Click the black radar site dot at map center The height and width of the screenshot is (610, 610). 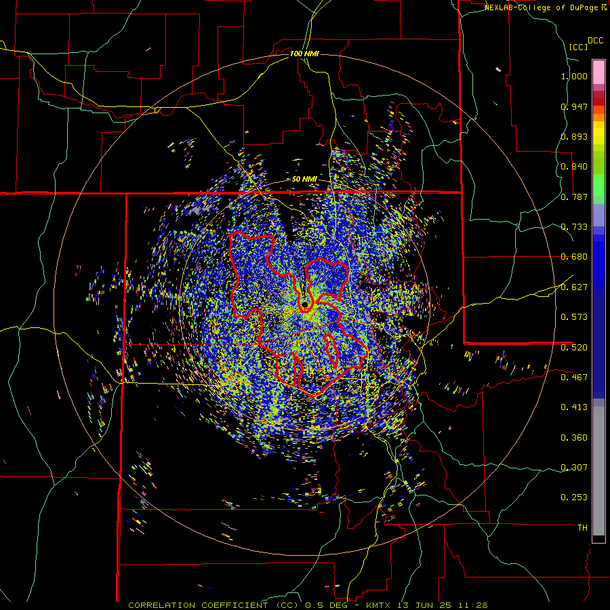click(304, 304)
